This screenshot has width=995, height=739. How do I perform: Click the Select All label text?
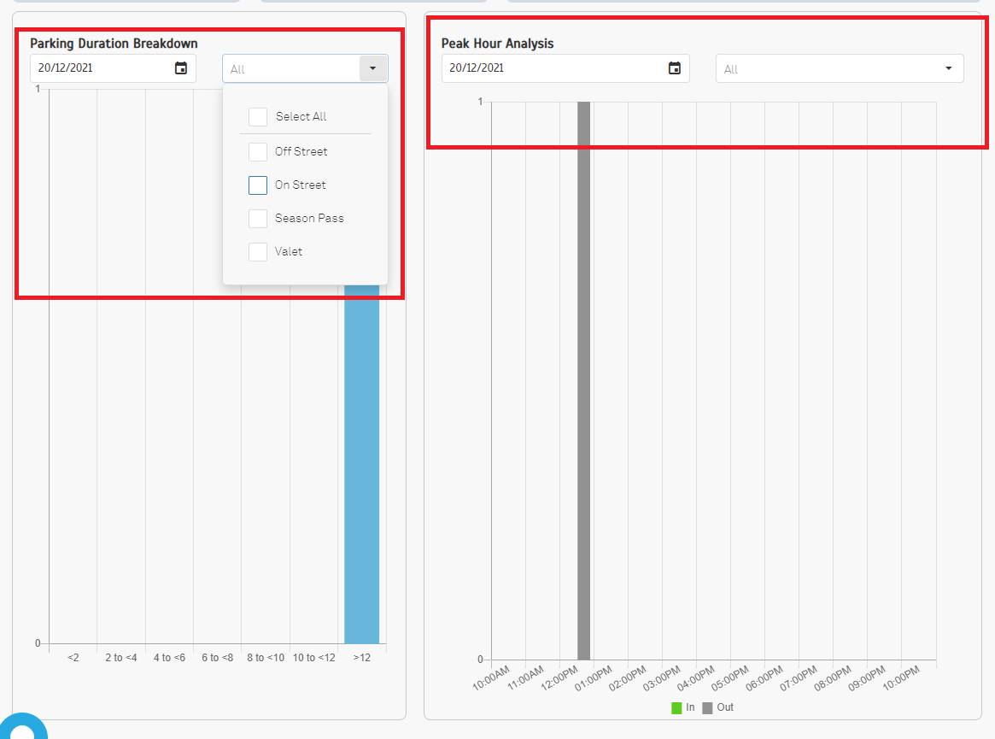[x=301, y=117]
